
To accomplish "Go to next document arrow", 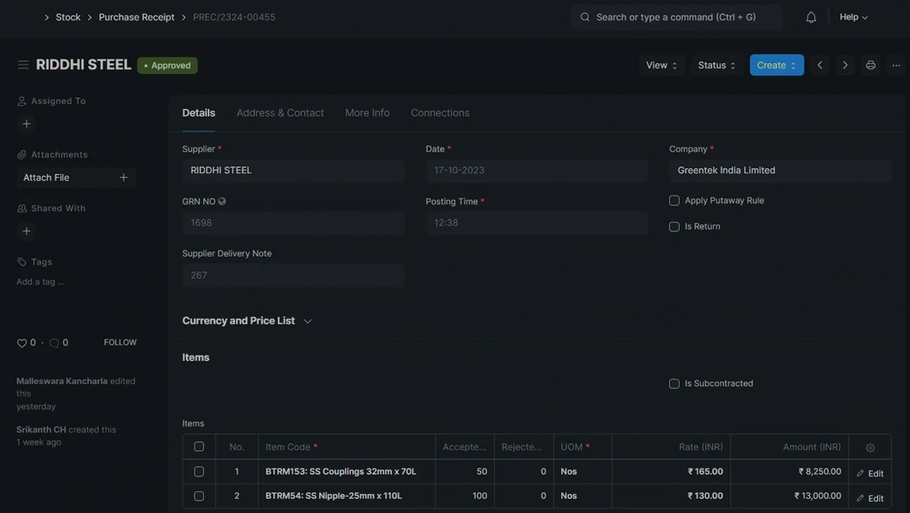I will click(x=845, y=65).
